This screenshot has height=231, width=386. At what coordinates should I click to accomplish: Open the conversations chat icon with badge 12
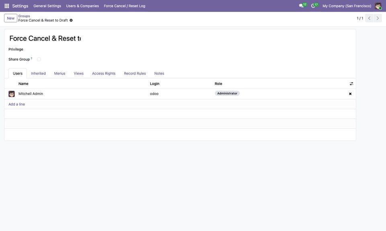(x=302, y=6)
